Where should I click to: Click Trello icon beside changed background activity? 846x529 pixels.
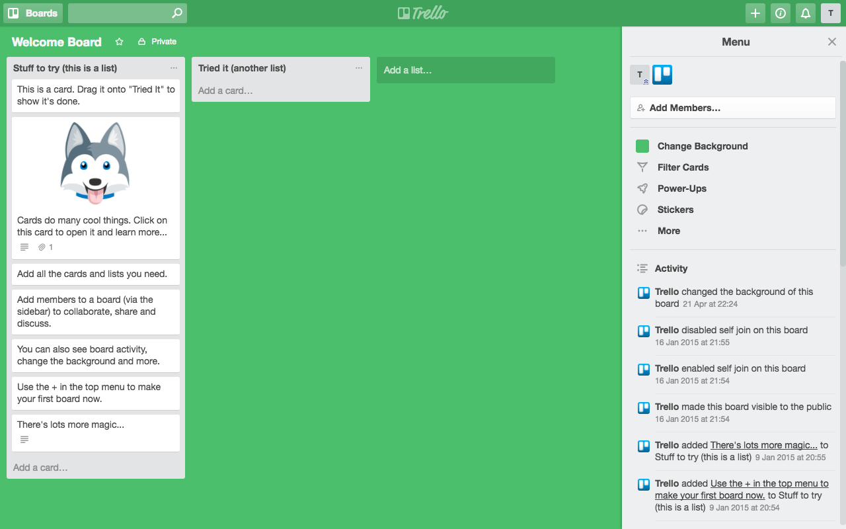tap(643, 293)
